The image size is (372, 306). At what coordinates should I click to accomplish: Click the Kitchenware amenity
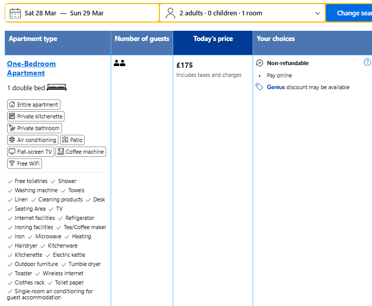(63, 246)
